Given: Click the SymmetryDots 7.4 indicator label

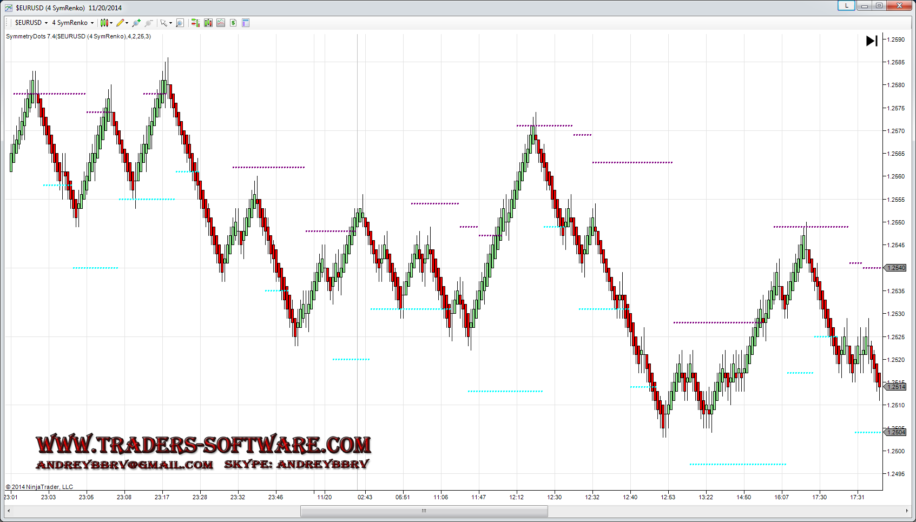Looking at the screenshot, I should pos(78,36).
